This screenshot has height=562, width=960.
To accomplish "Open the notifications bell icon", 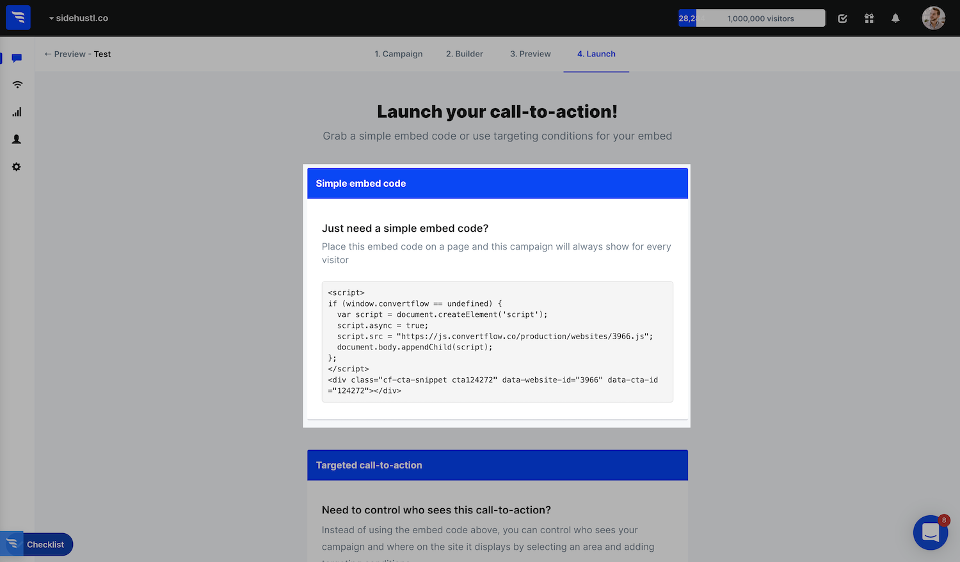I will coord(895,19).
